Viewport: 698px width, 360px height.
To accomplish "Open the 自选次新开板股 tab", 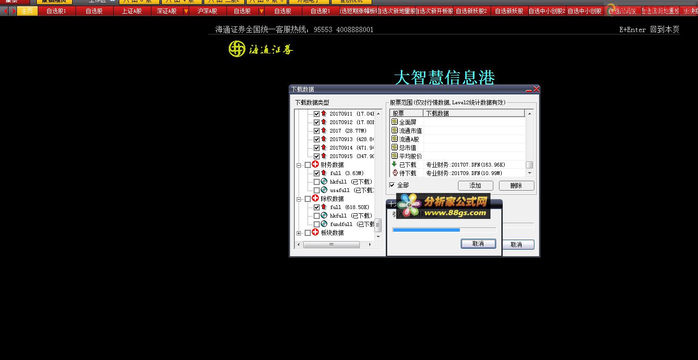I will click(434, 11).
